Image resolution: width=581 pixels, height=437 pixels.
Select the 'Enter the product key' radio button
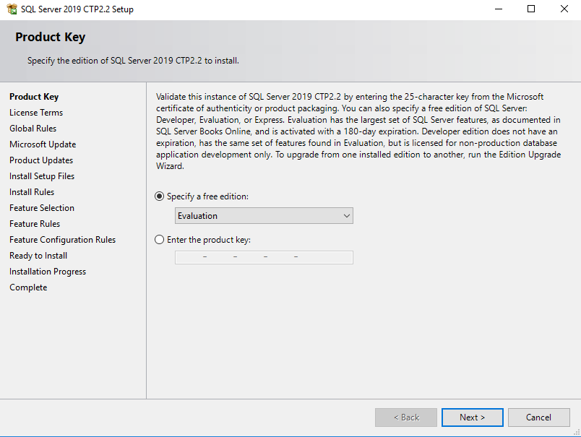pyautogui.click(x=159, y=240)
